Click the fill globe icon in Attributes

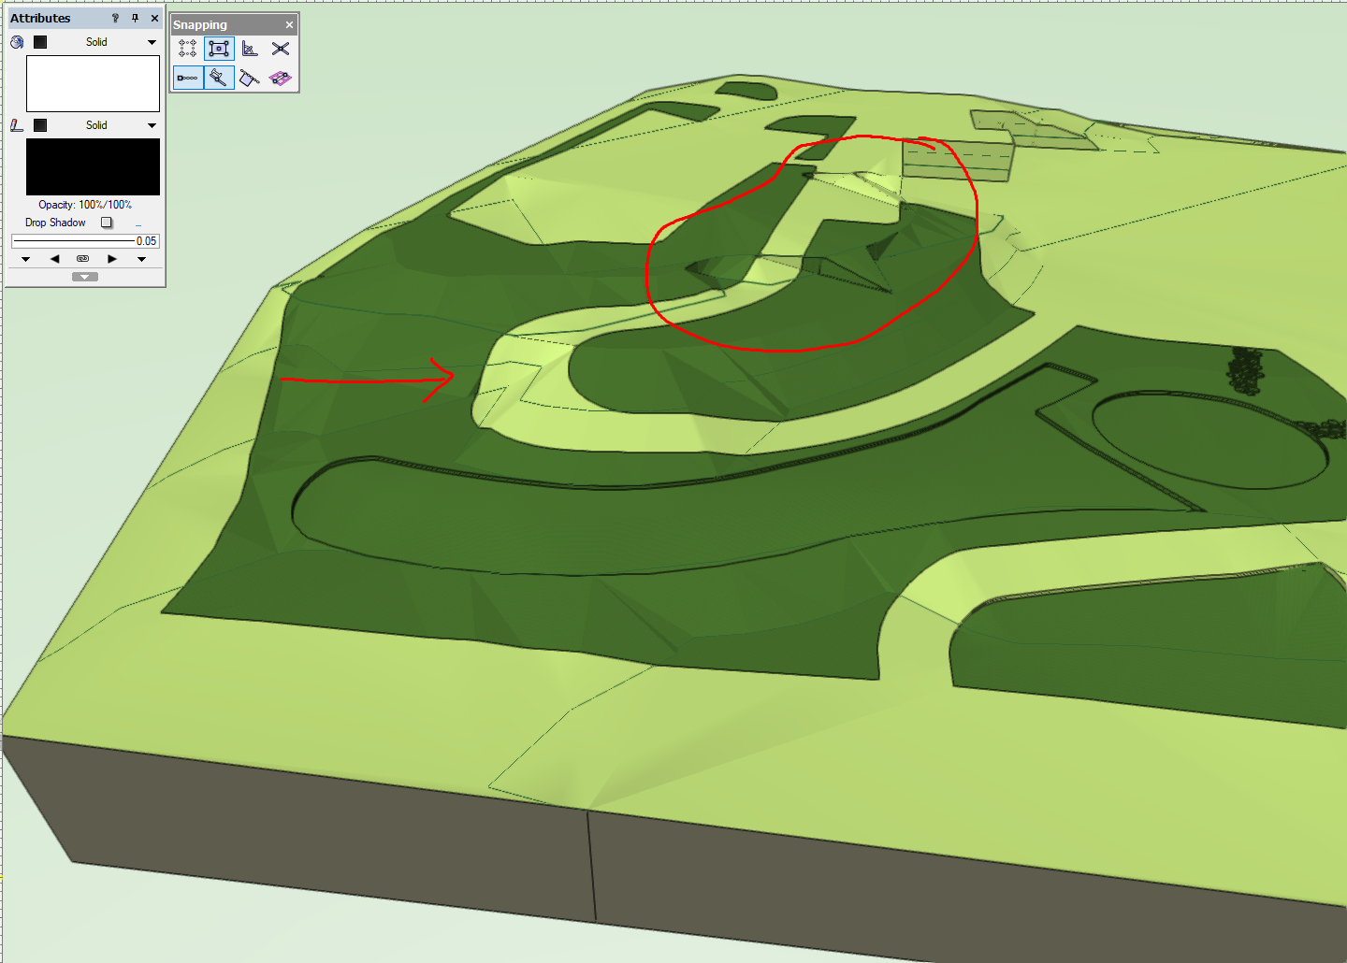tap(15, 41)
